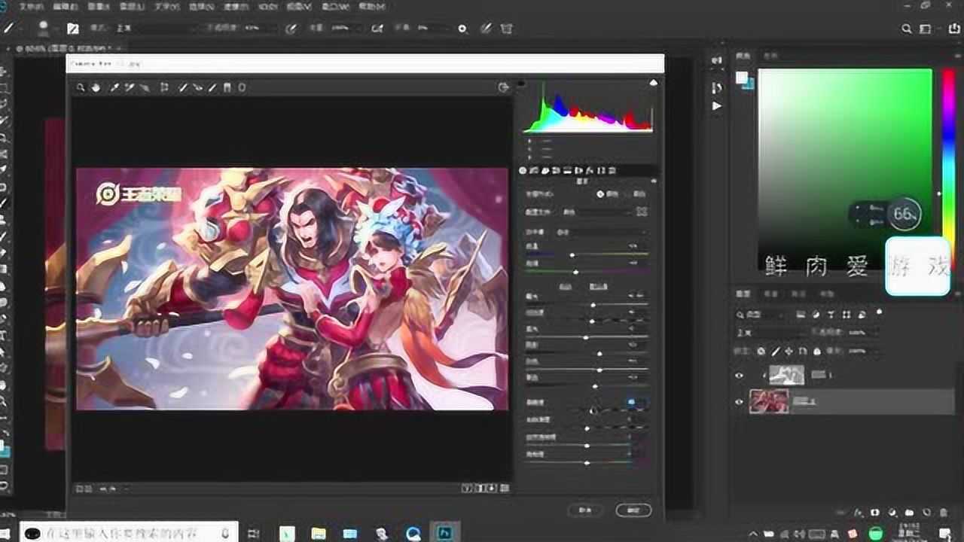Select the Adjustment Brush tool
The width and height of the screenshot is (964, 542).
(x=212, y=87)
